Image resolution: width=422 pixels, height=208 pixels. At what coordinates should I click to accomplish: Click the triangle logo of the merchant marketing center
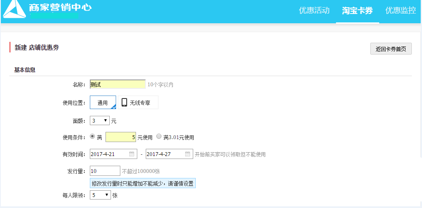pos(14,9)
